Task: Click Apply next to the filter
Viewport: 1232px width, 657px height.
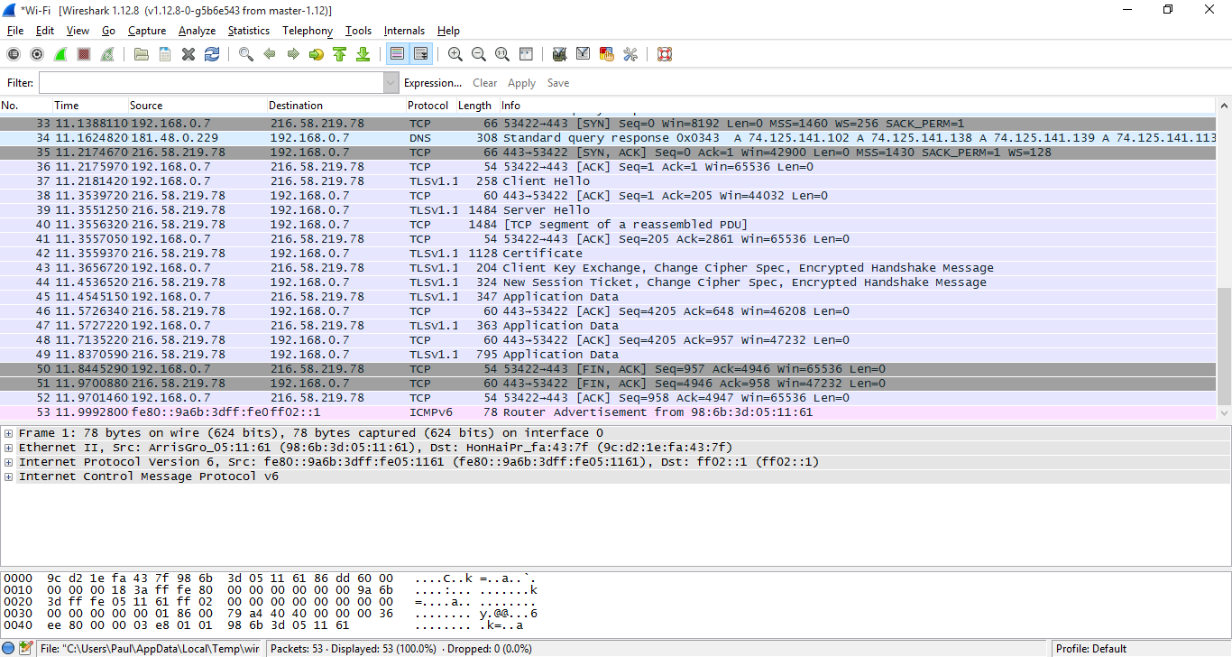Action: [521, 83]
